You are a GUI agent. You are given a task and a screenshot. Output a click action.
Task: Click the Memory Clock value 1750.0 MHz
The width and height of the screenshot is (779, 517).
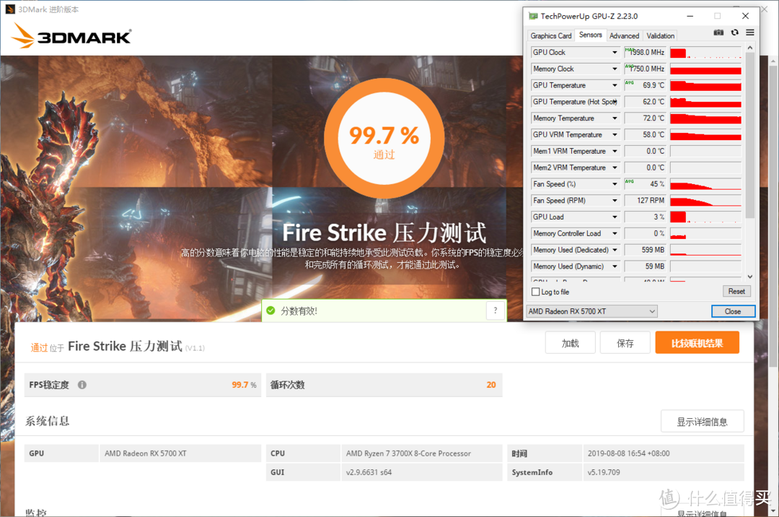pyautogui.click(x=645, y=69)
